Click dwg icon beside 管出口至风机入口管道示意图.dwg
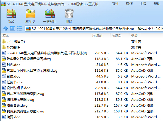Screen dimensions: 163x121 click(4, 70)
